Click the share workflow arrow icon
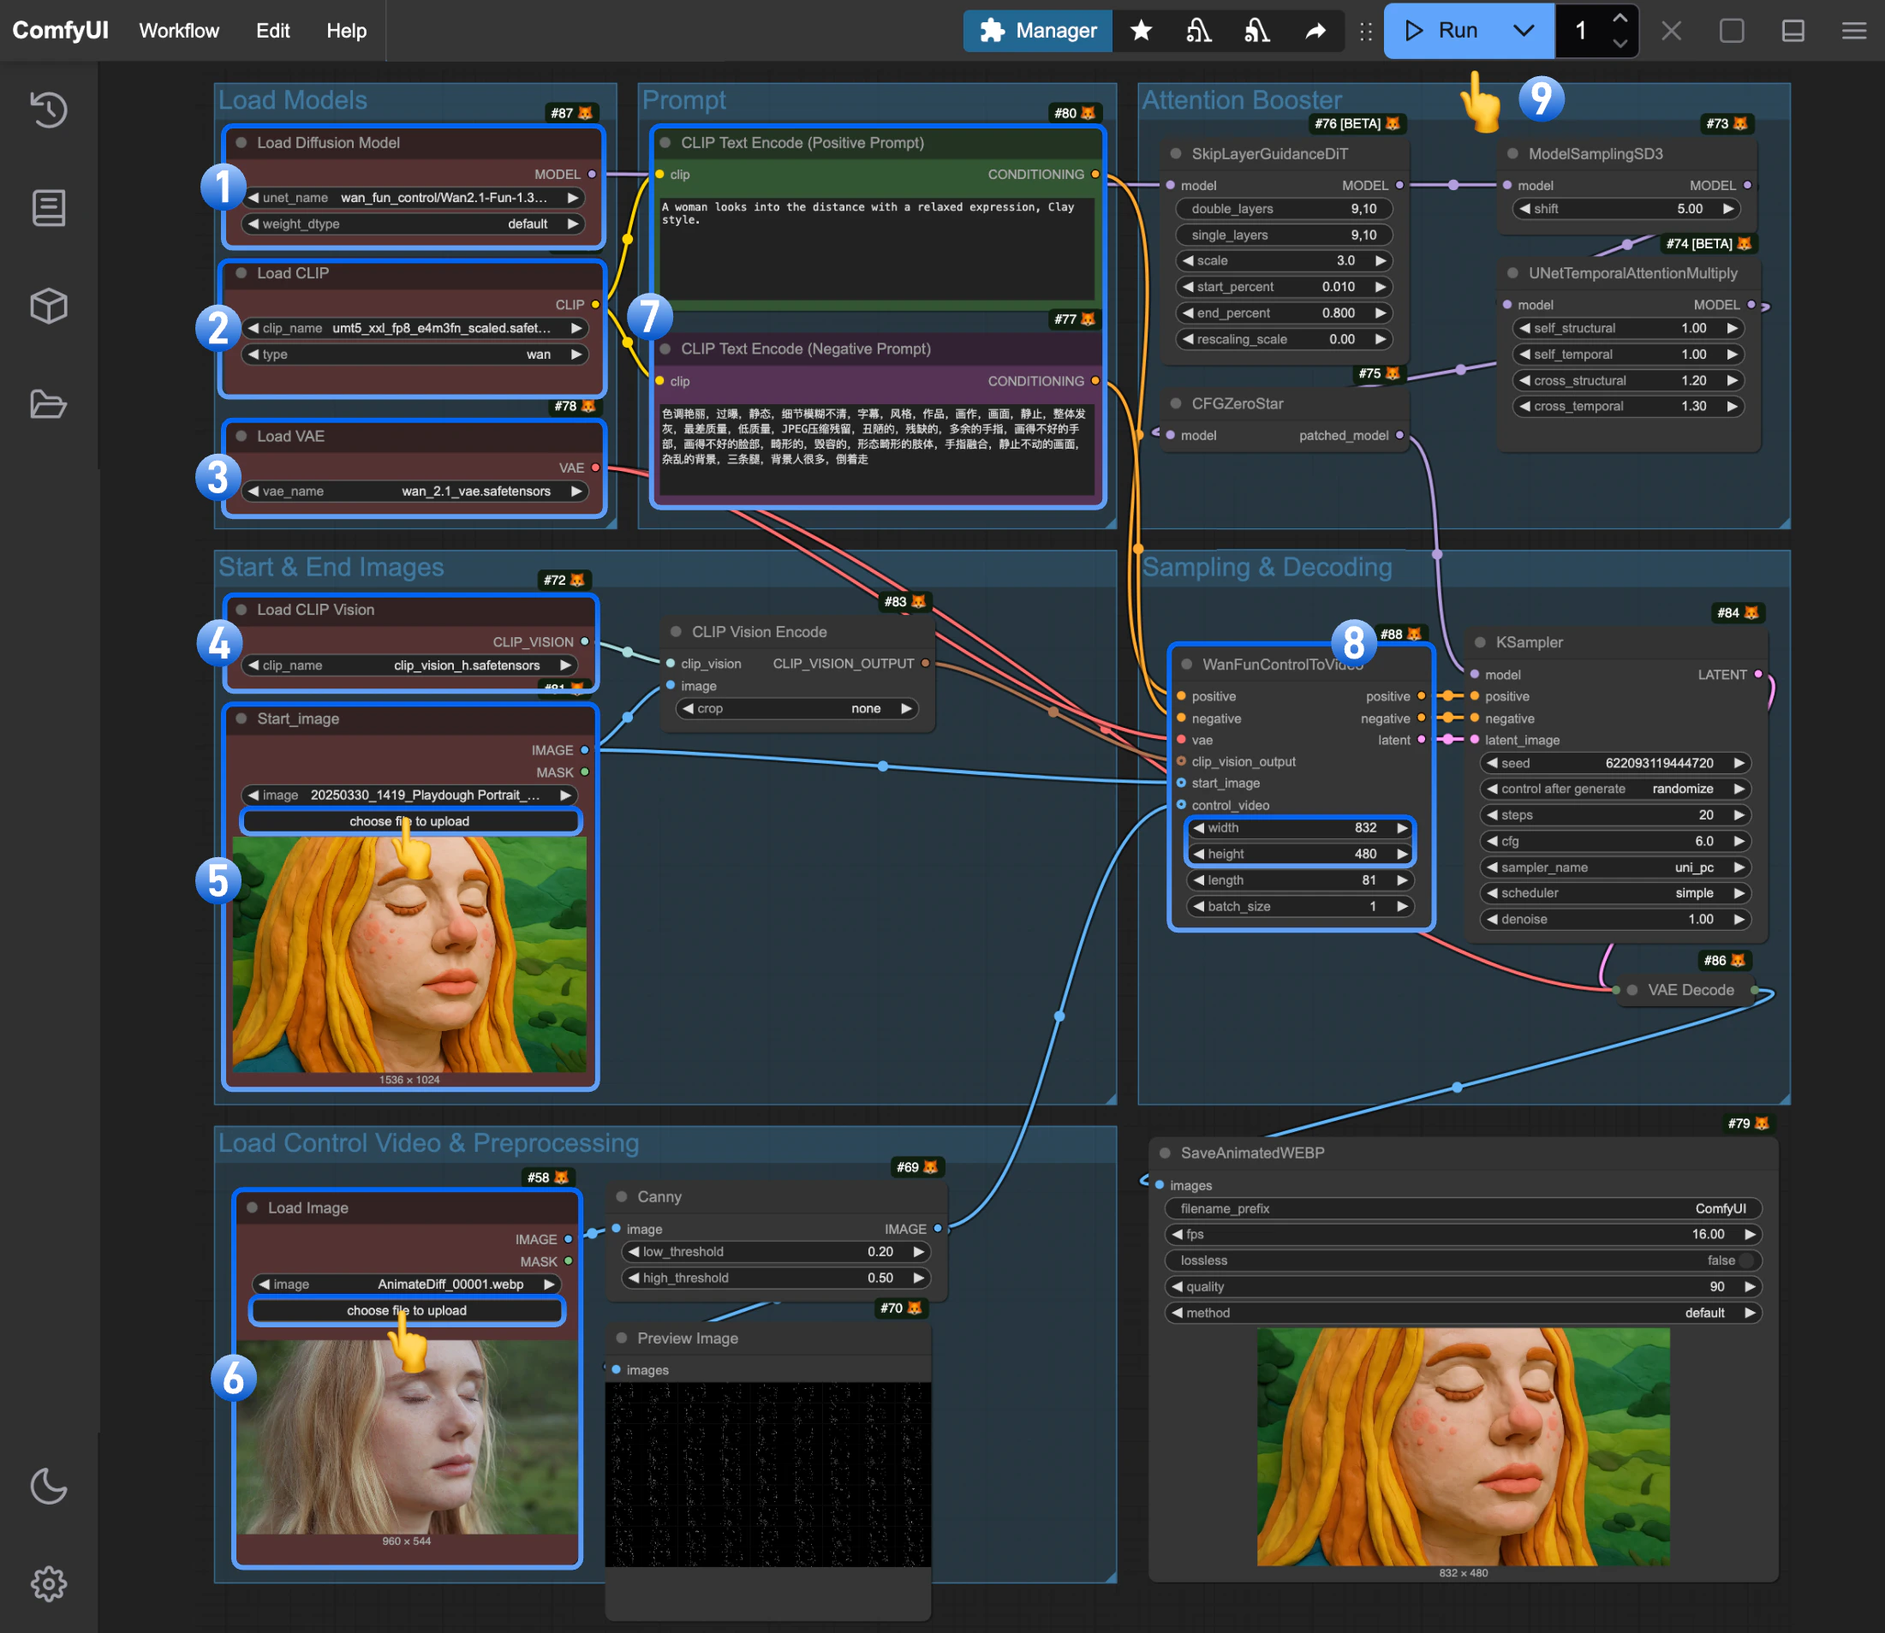Viewport: 1885px width, 1633px height. click(x=1315, y=30)
